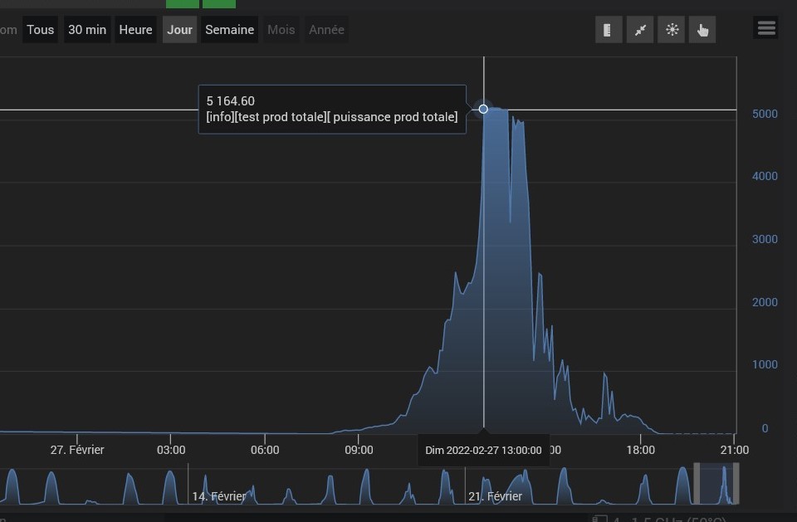
Task: Click navigator near '21. Février' label
Action: [495, 495]
